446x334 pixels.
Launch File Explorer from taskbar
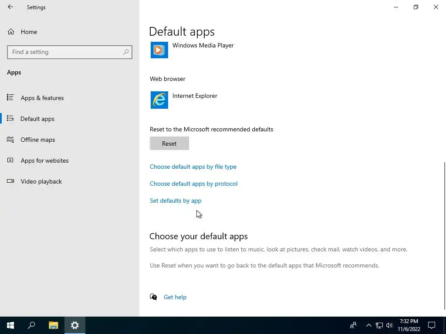coord(53,325)
